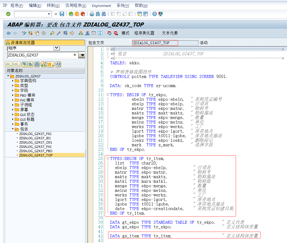Open the command field dropdown arrow

coord(49,14)
